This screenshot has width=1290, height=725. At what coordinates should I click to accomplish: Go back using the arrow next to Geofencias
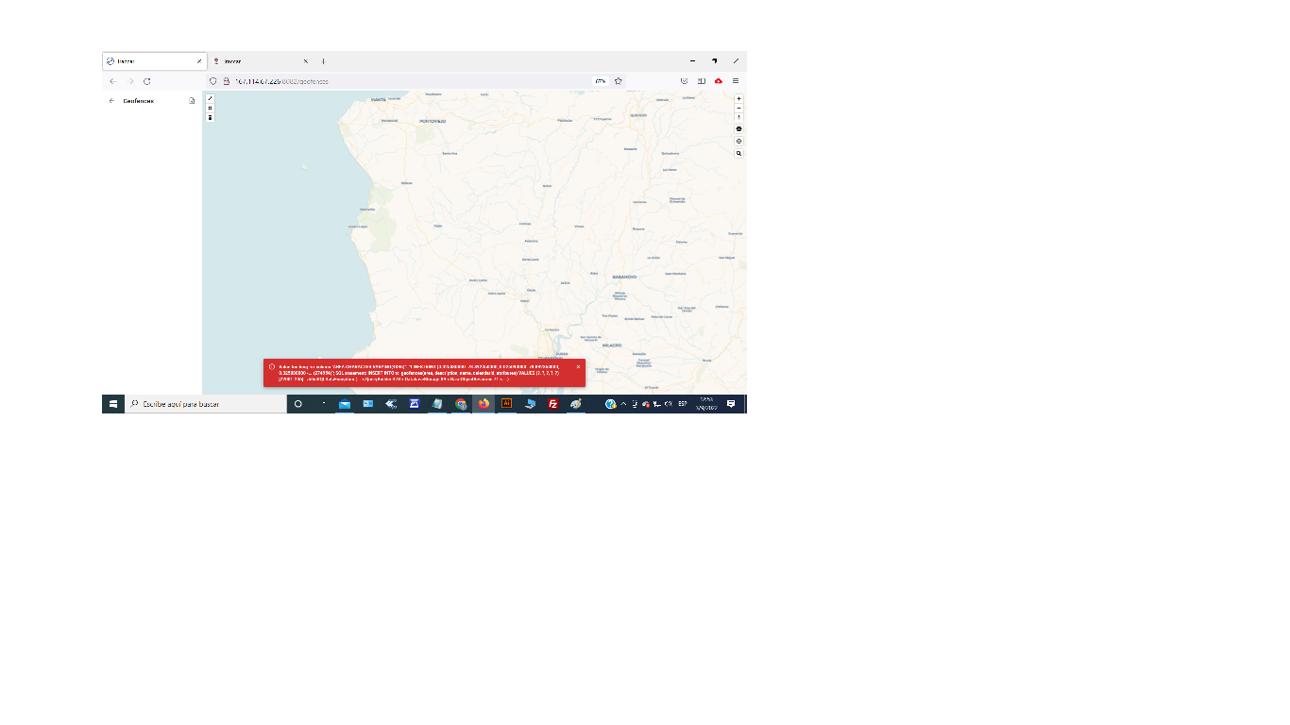pos(112,101)
